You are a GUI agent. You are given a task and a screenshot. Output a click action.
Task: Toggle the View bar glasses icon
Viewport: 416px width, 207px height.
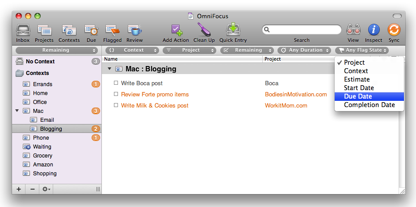(353, 30)
